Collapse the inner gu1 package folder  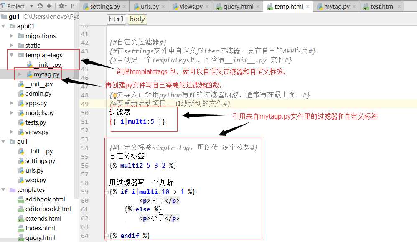[x=3, y=141]
